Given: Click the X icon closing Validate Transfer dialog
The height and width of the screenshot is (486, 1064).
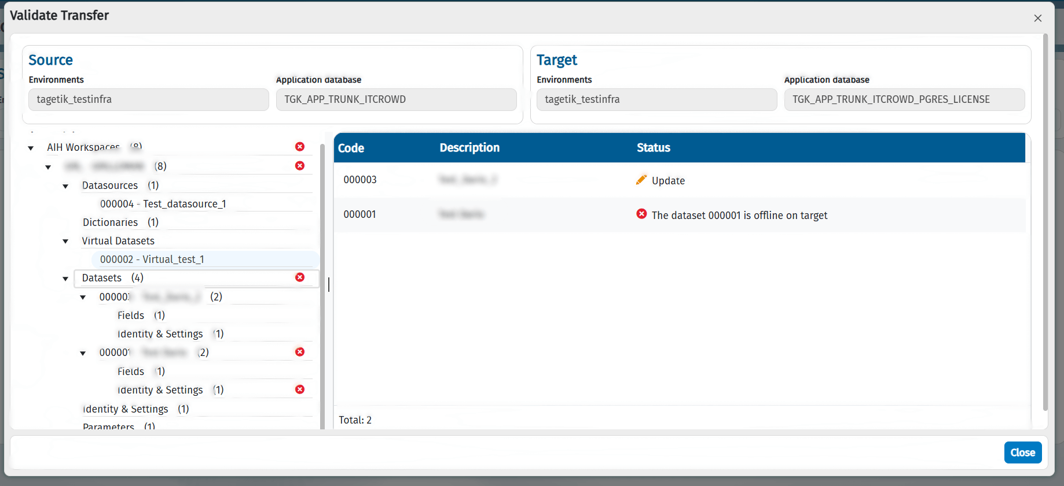Looking at the screenshot, I should pos(1038,18).
